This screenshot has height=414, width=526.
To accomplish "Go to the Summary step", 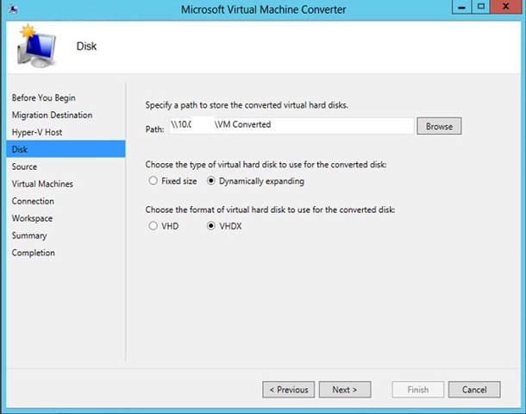I will 29,235.
